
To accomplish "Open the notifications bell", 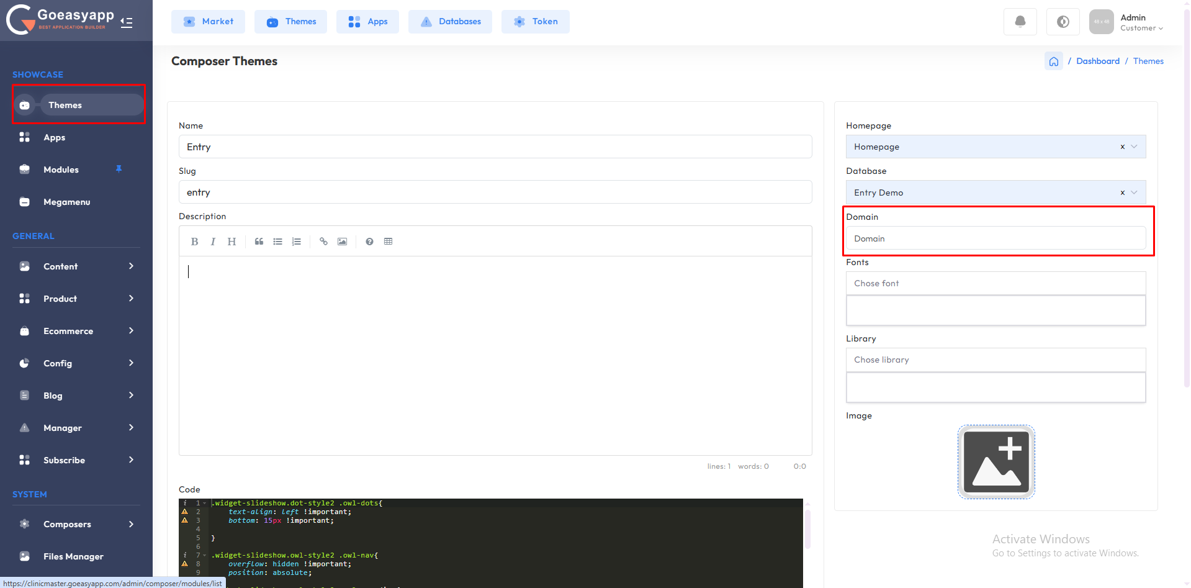I will click(1020, 22).
